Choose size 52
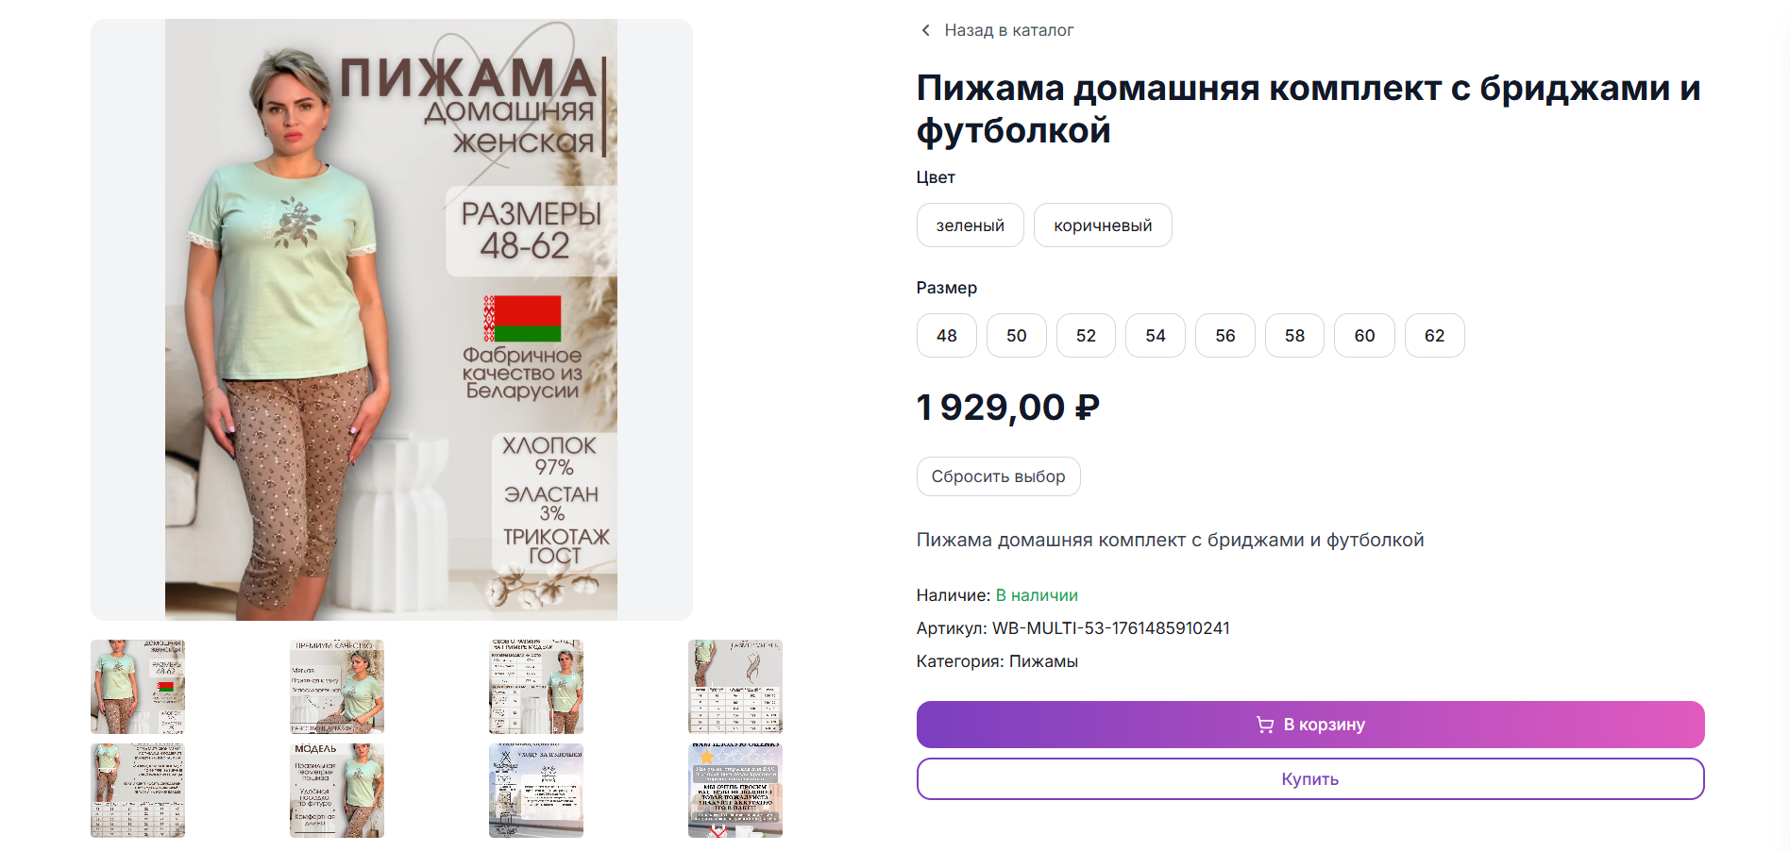This screenshot has width=1790, height=851. [x=1086, y=336]
